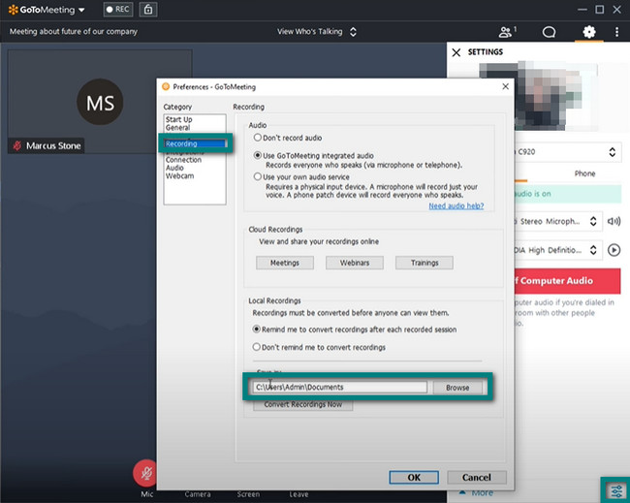Click the GoToMeeting logo icon
The image size is (630, 503).
pyautogui.click(x=14, y=10)
